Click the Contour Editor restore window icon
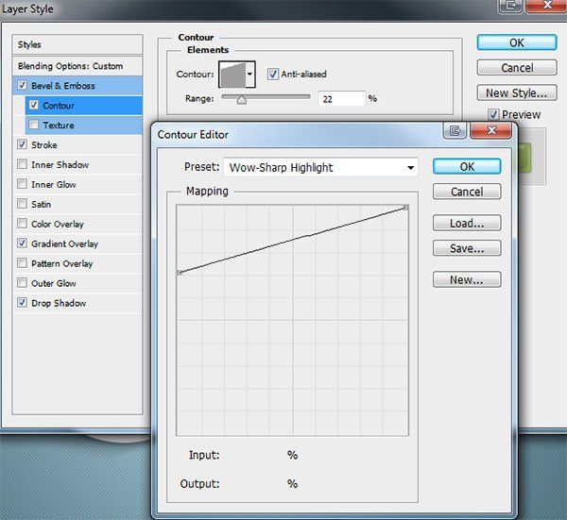Image resolution: width=567 pixels, height=520 pixels. pyautogui.click(x=455, y=130)
